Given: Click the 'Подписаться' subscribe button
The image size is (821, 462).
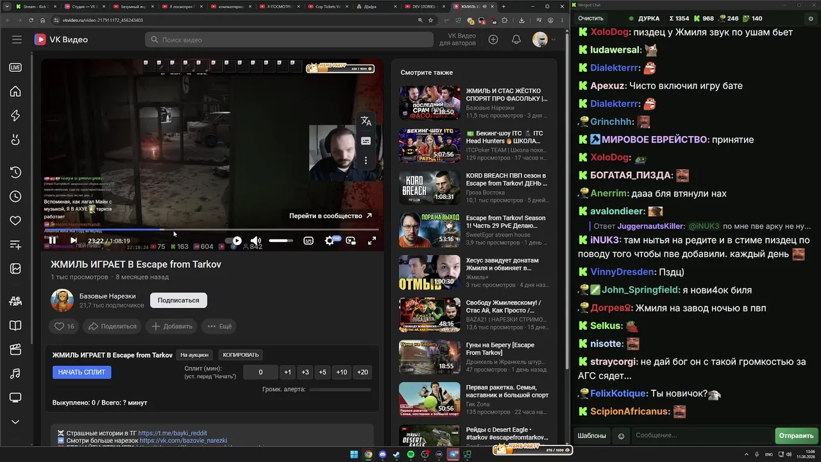Looking at the screenshot, I should [x=178, y=300].
